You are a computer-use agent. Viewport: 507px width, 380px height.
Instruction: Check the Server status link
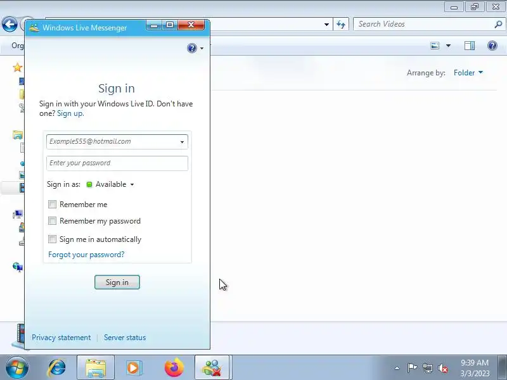pos(125,338)
